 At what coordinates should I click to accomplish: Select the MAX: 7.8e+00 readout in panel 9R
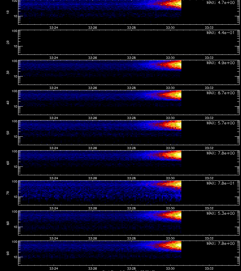[x=221, y=243]
